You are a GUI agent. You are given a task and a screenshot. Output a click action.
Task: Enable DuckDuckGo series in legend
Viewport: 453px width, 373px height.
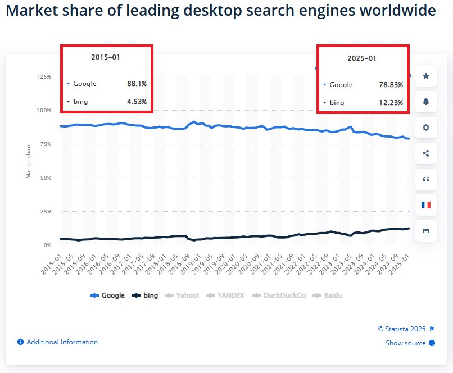(279, 295)
